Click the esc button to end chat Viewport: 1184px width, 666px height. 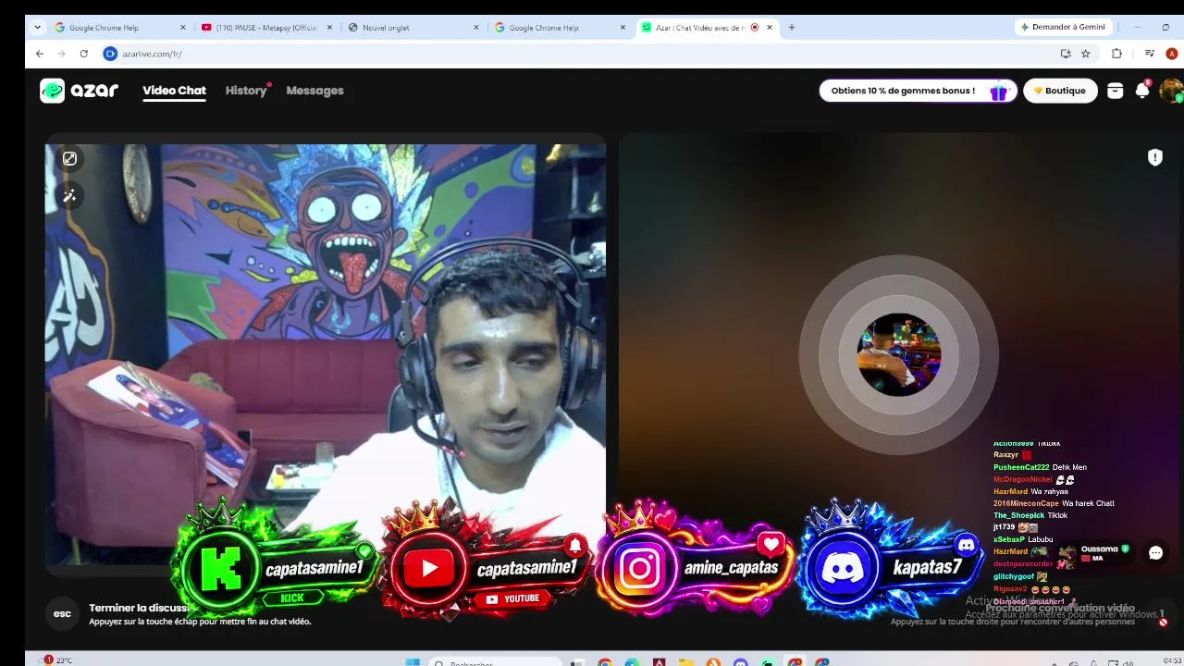[62, 613]
